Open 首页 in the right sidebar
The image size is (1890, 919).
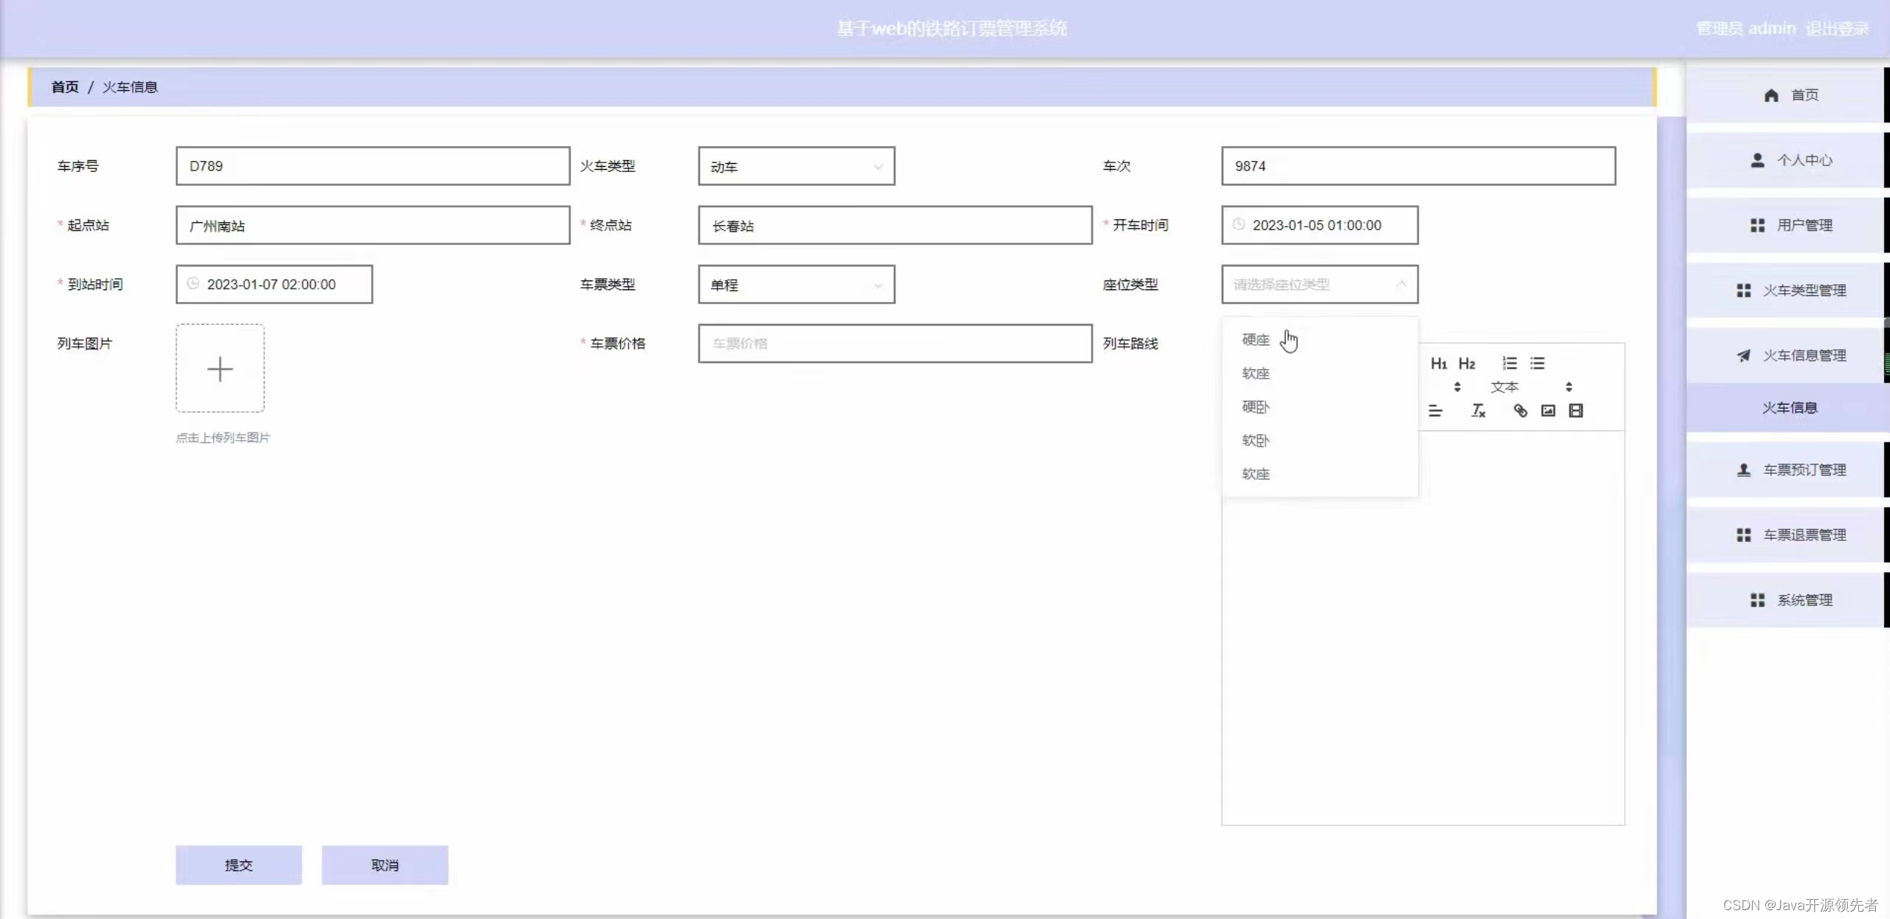pyautogui.click(x=1785, y=95)
